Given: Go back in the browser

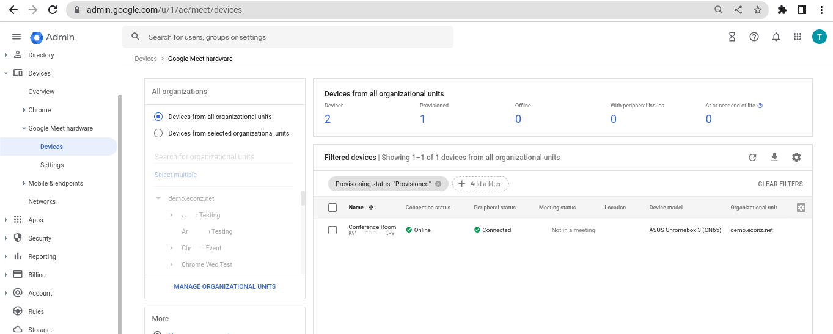Looking at the screenshot, I should 13,10.
